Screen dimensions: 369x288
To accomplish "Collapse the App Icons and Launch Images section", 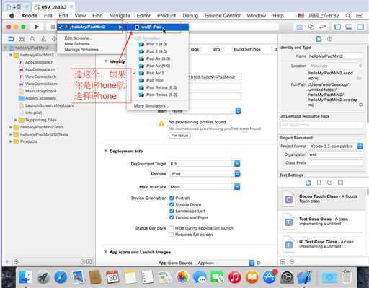I will [105, 252].
